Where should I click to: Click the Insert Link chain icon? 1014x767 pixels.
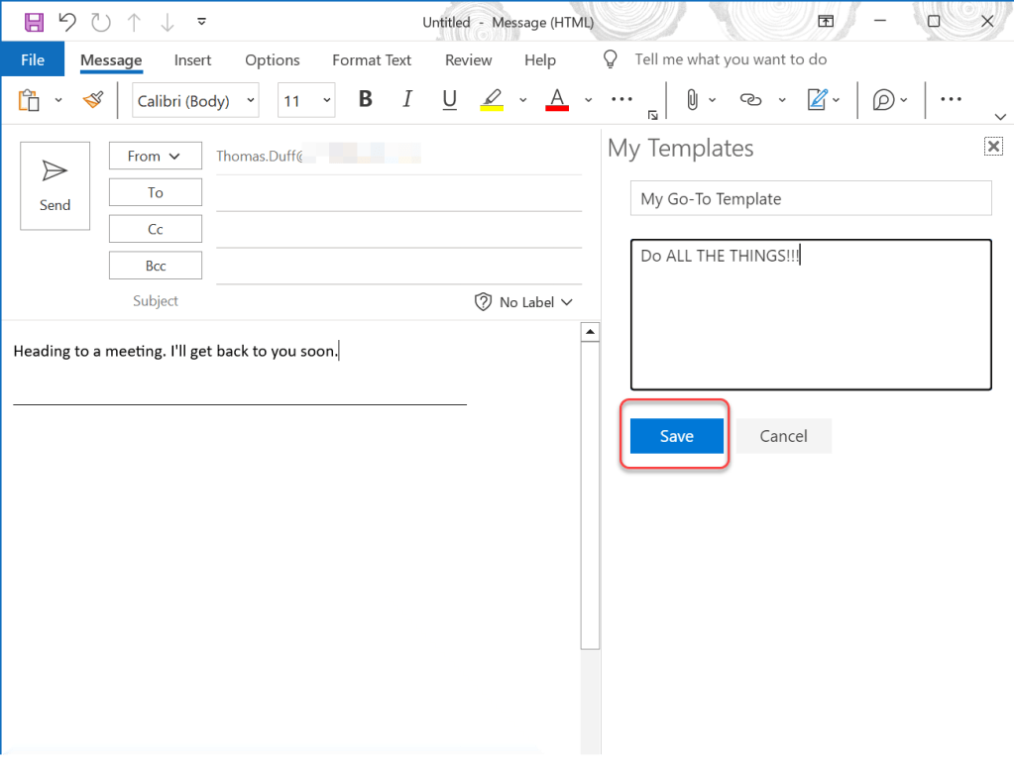(x=750, y=100)
